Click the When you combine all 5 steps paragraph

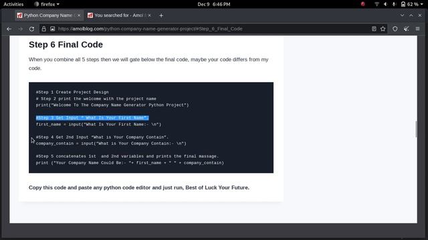click(x=148, y=64)
